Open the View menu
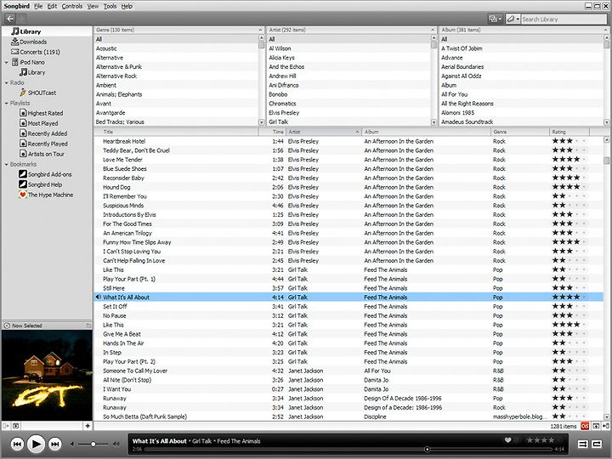 pyautogui.click(x=93, y=6)
